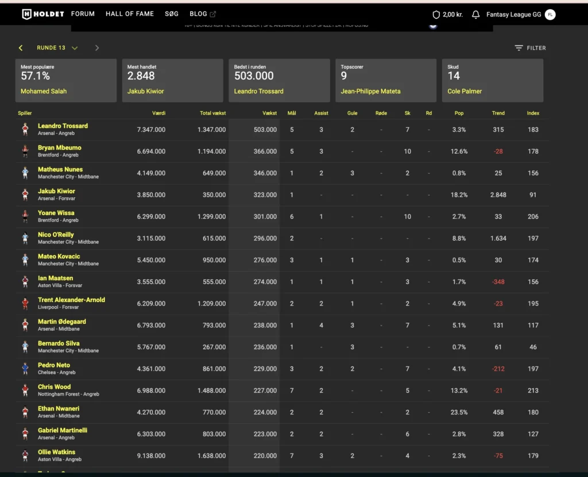The height and width of the screenshot is (477, 588).
Task: Open Trent Alexander-Arnold player name
Action: click(x=71, y=299)
